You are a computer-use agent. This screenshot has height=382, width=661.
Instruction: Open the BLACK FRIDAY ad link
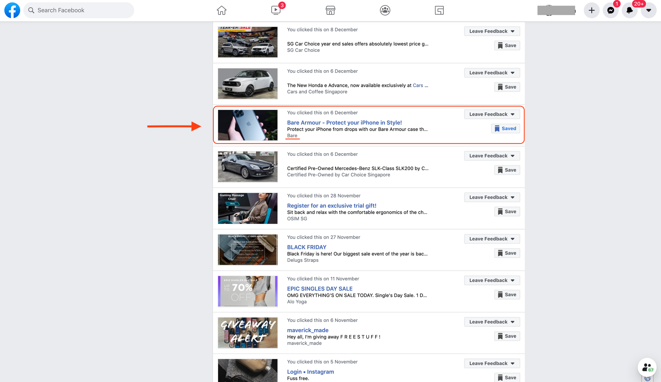point(307,247)
